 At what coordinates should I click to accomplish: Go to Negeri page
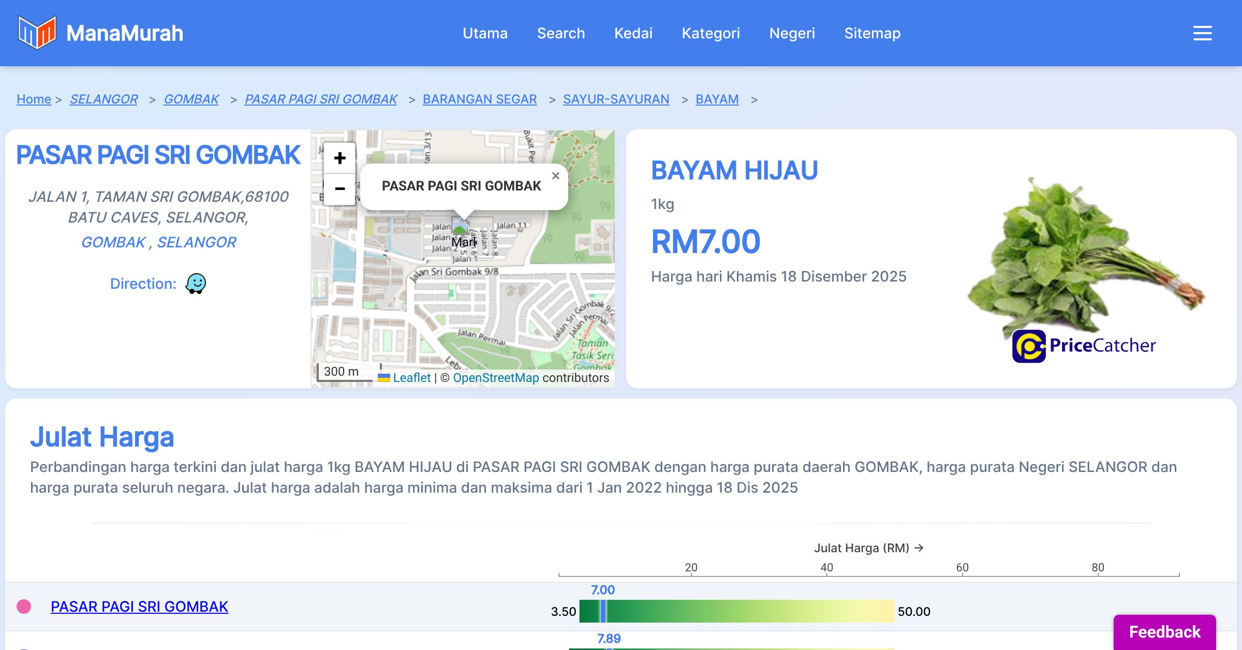(x=792, y=33)
